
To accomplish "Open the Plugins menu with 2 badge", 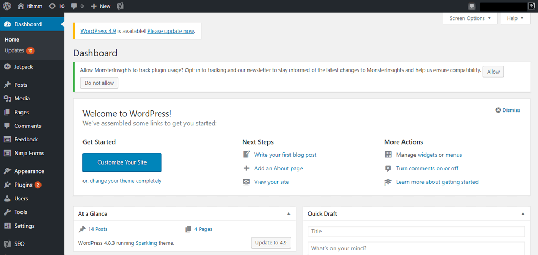I will tap(27, 185).
